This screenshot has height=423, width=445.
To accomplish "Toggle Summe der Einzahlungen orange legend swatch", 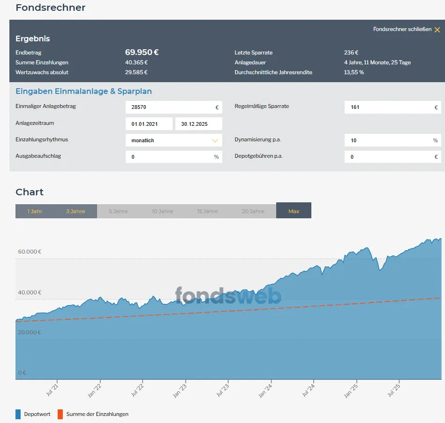I will coord(60,414).
